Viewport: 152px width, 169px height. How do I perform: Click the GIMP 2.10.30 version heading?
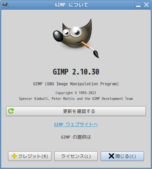click(x=76, y=72)
